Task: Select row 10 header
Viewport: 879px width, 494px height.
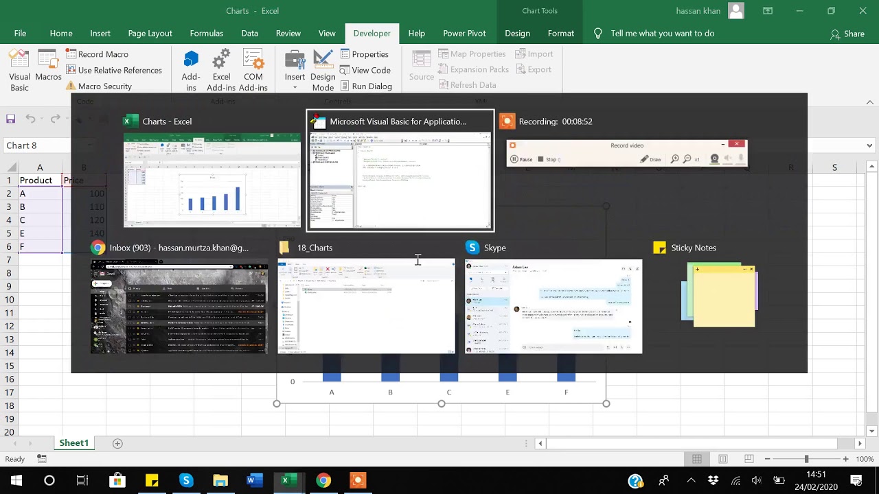Action: click(9, 300)
